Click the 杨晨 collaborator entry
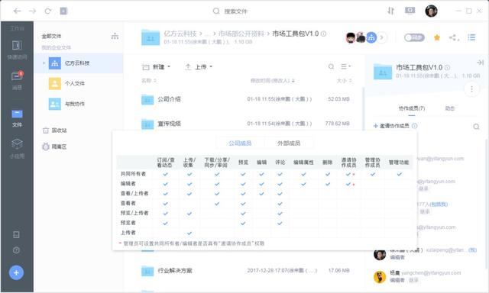Image resolution: width=489 pixels, height=293 pixels. point(426,276)
